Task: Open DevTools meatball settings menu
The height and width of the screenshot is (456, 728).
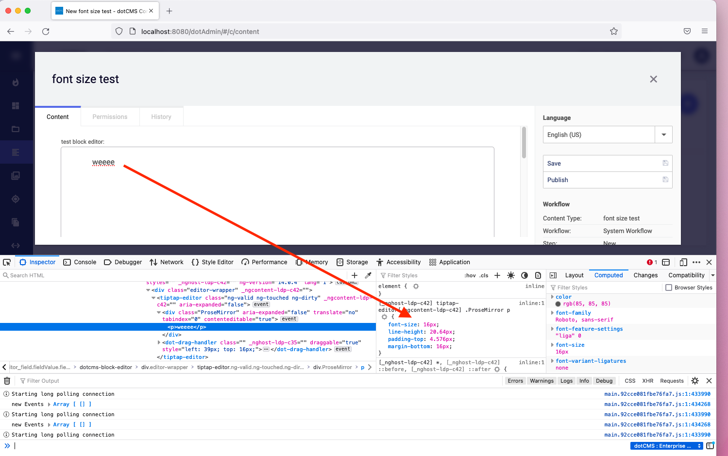Action: [x=696, y=262]
